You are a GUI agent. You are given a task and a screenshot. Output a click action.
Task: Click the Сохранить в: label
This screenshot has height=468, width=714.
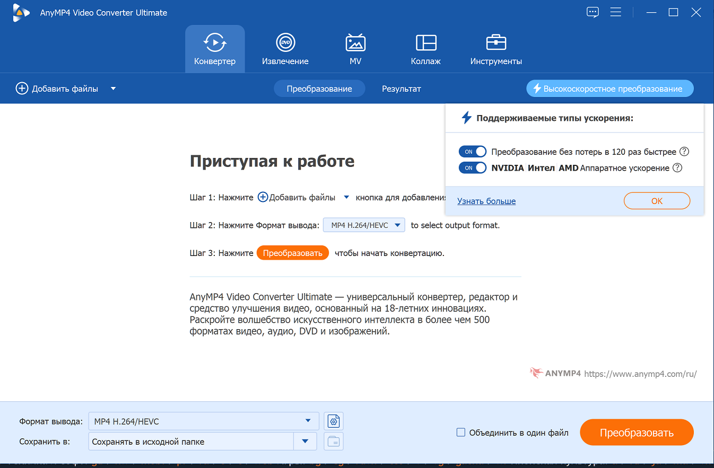coord(45,441)
